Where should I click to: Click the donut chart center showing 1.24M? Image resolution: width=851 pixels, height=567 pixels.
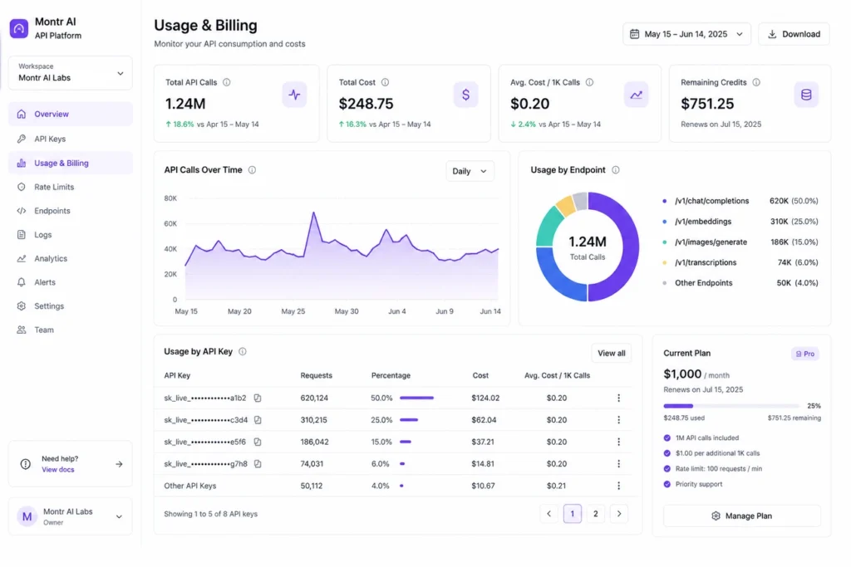pyautogui.click(x=588, y=247)
